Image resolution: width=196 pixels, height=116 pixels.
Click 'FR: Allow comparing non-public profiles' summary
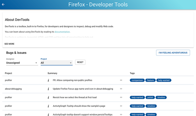(x=73, y=80)
